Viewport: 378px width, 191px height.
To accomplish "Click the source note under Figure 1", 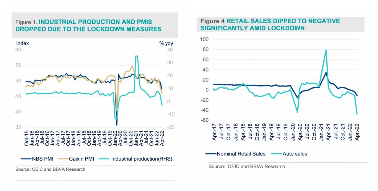I will click(x=50, y=169).
